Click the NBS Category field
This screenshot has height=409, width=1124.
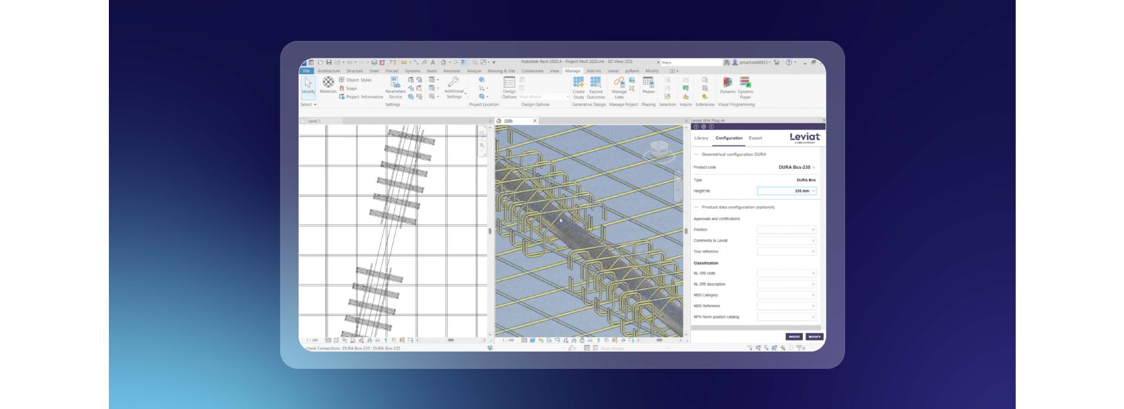click(x=786, y=295)
